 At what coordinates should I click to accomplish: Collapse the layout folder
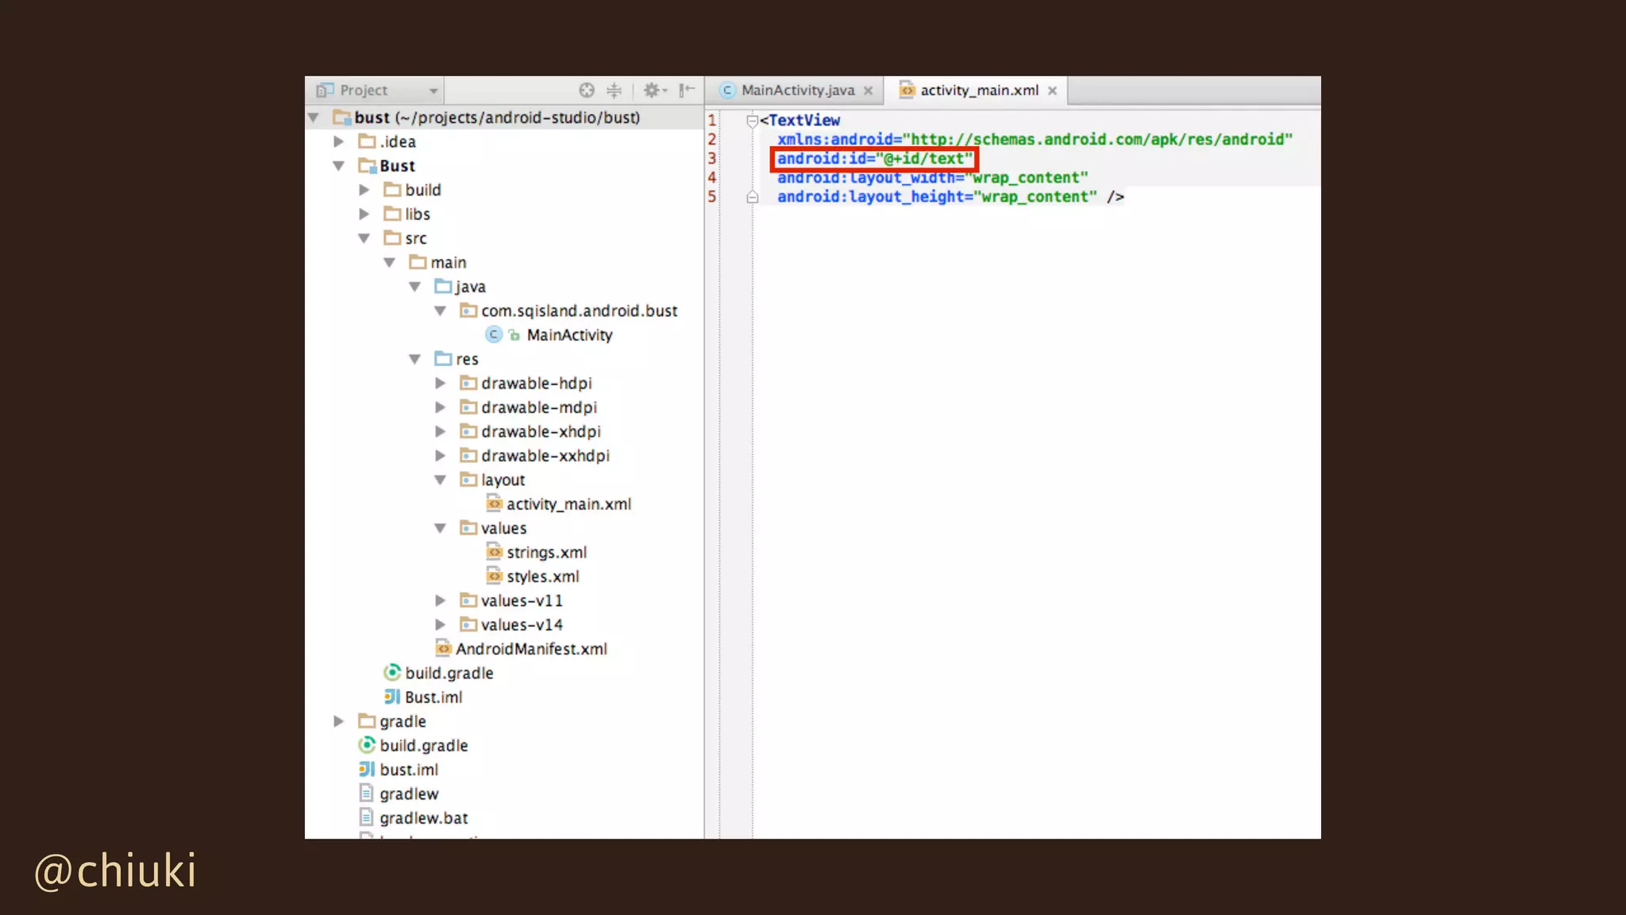point(441,480)
